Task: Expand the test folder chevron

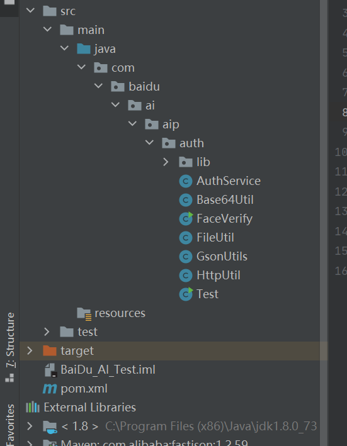Action: tap(47, 332)
